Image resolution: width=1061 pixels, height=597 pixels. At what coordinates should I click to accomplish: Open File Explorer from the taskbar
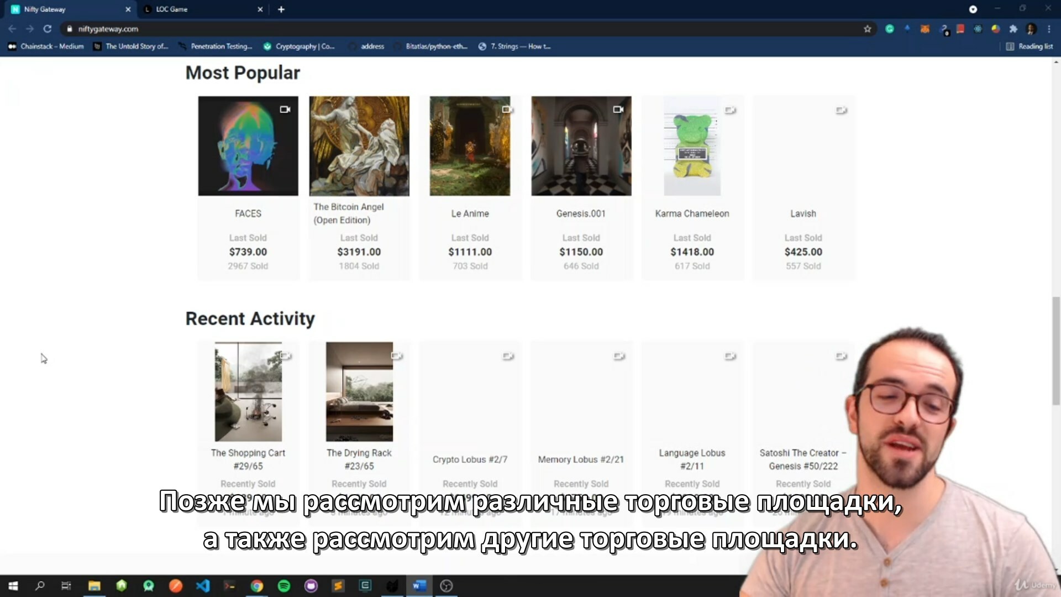(x=94, y=586)
